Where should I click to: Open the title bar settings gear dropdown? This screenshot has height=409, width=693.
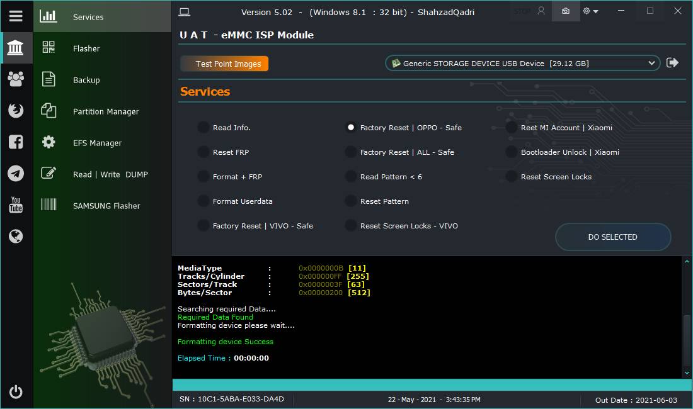pyautogui.click(x=590, y=11)
